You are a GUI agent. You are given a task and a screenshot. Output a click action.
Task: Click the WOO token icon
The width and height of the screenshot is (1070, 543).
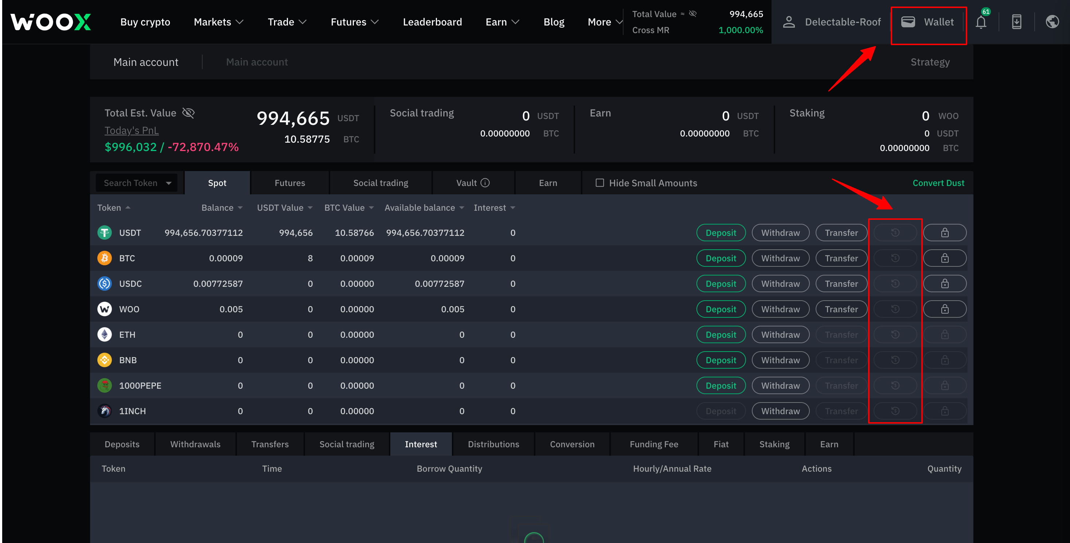click(x=105, y=309)
